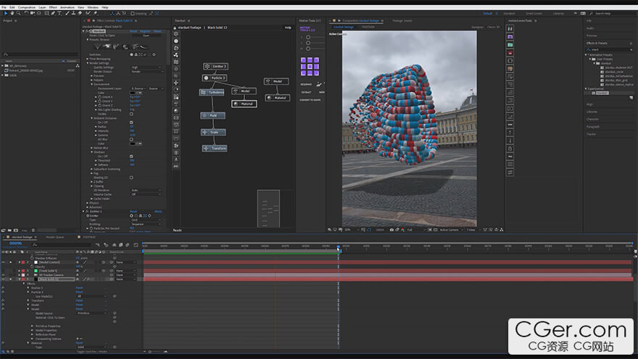
Task: Click About link on Emitter 3 effect
Action: pyautogui.click(x=158, y=212)
